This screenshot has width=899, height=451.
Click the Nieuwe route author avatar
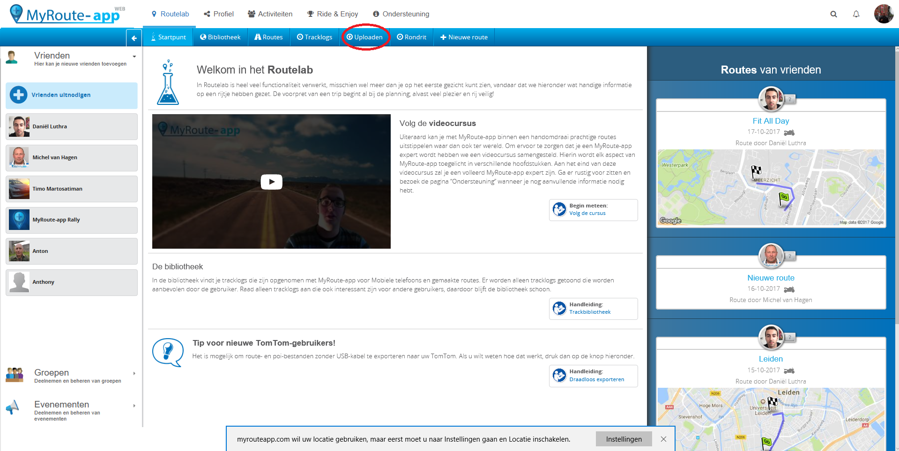click(x=771, y=256)
